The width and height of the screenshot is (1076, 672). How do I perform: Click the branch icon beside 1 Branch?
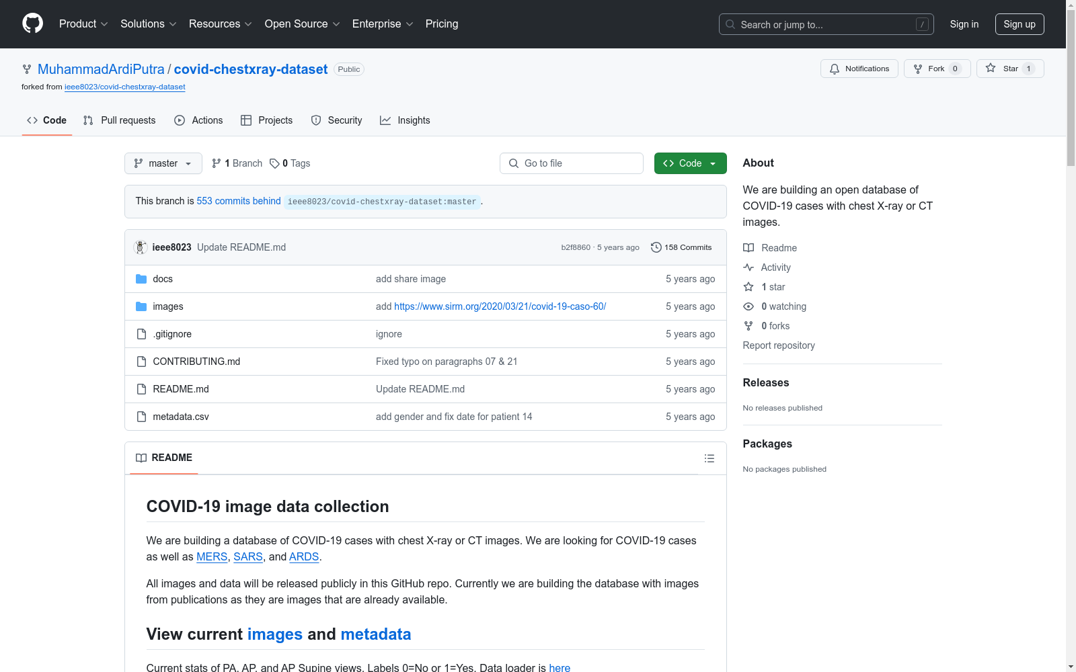[217, 163]
